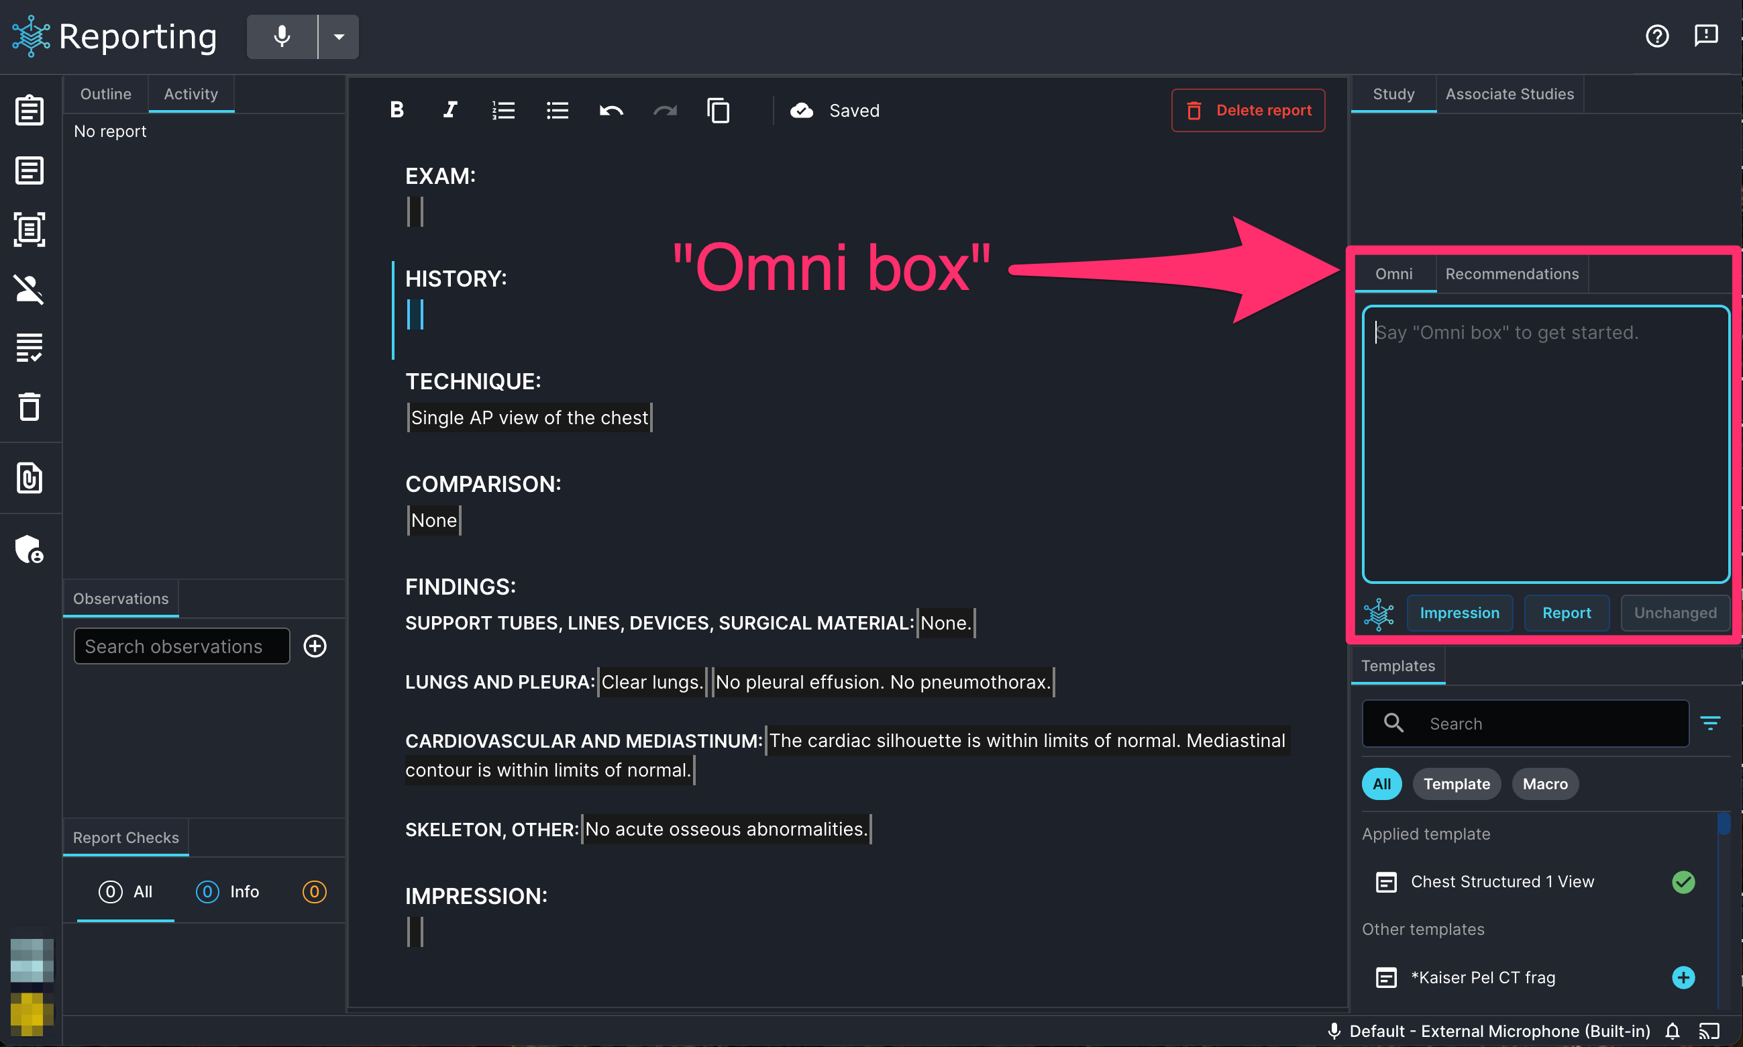Insert a bulleted list
This screenshot has width=1743, height=1047.
coord(557,110)
